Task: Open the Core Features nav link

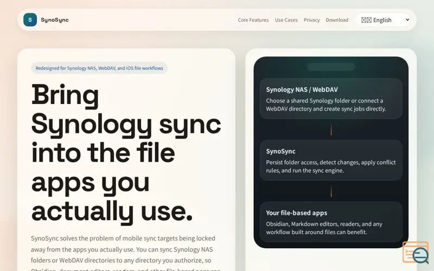Action: coord(253,20)
